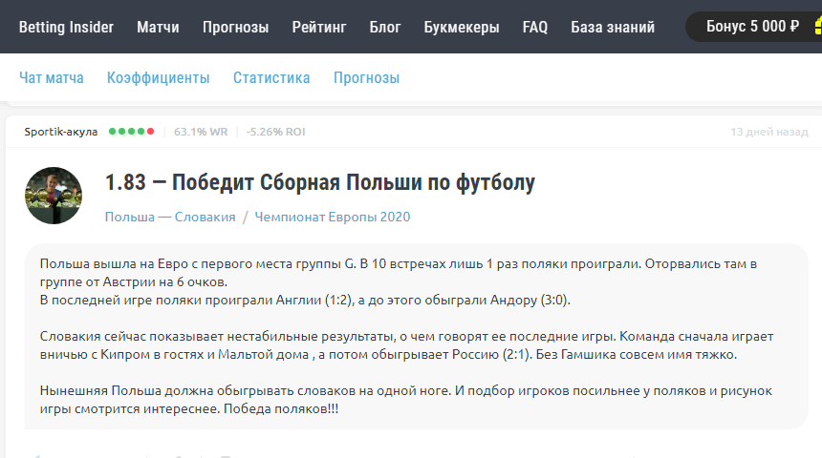The width and height of the screenshot is (822, 458).
Task: Click the green and red form dots indicator
Action: pyautogui.click(x=131, y=132)
